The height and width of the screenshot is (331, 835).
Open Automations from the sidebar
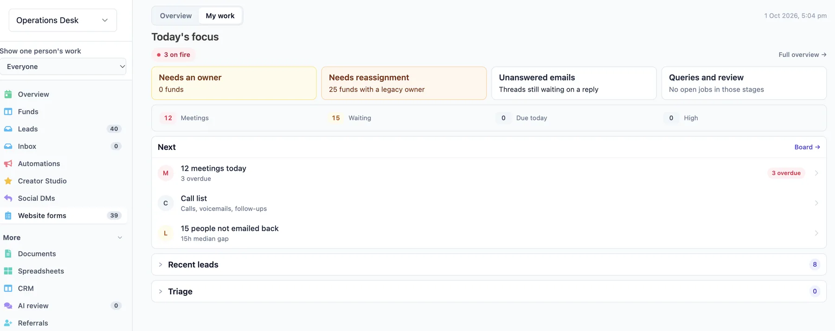click(x=63, y=164)
